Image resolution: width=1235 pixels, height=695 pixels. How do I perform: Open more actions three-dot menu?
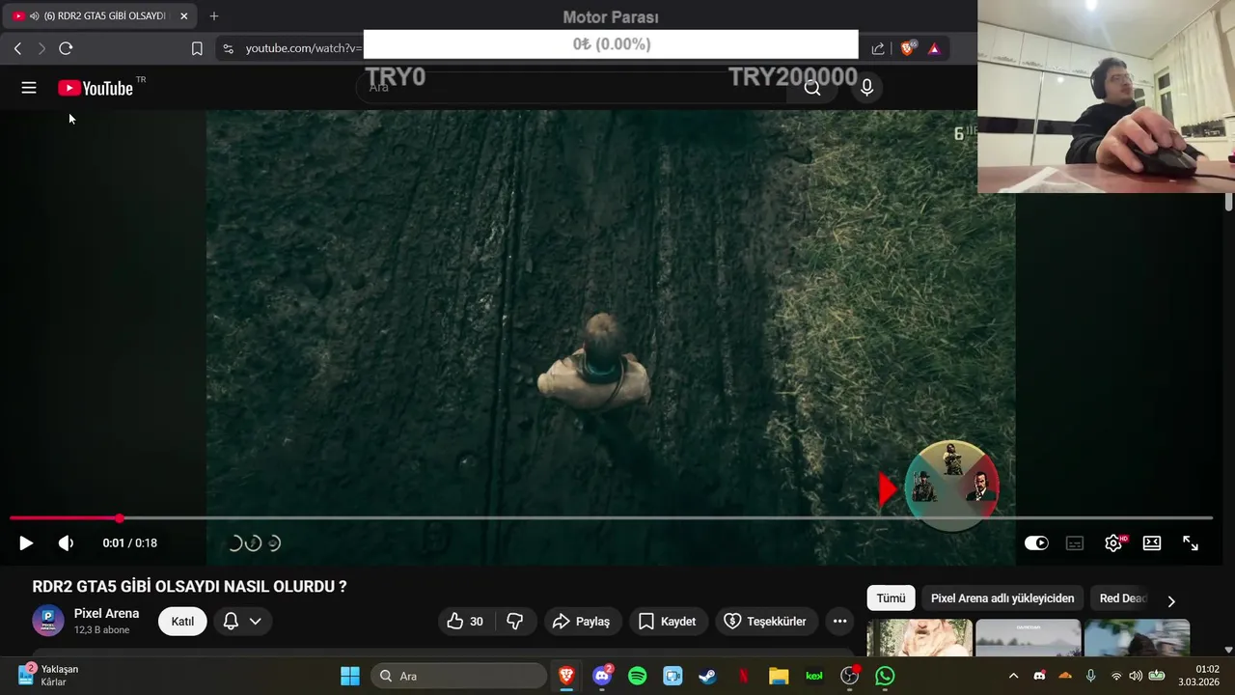coord(839,622)
